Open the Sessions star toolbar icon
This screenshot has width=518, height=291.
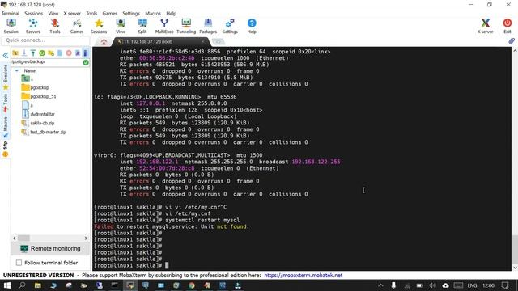(x=99, y=26)
